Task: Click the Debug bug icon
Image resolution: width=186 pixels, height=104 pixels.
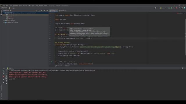Action: click(x=171, y=8)
